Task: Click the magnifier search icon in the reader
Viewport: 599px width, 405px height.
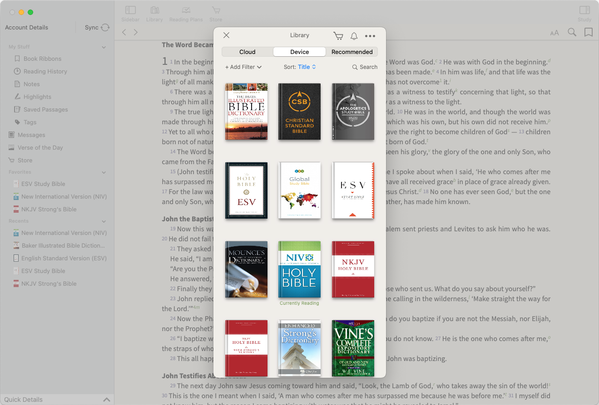Action: 572,32
